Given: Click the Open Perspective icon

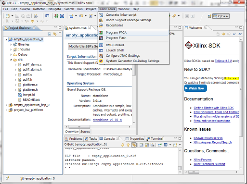Looking at the screenshot, I should (x=209, y=16).
